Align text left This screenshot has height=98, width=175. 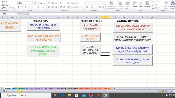49,7
